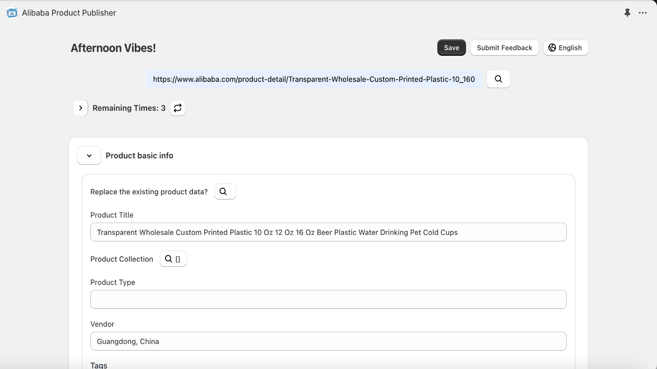Edit the Product Title field
This screenshot has height=369, width=657.
click(x=328, y=232)
